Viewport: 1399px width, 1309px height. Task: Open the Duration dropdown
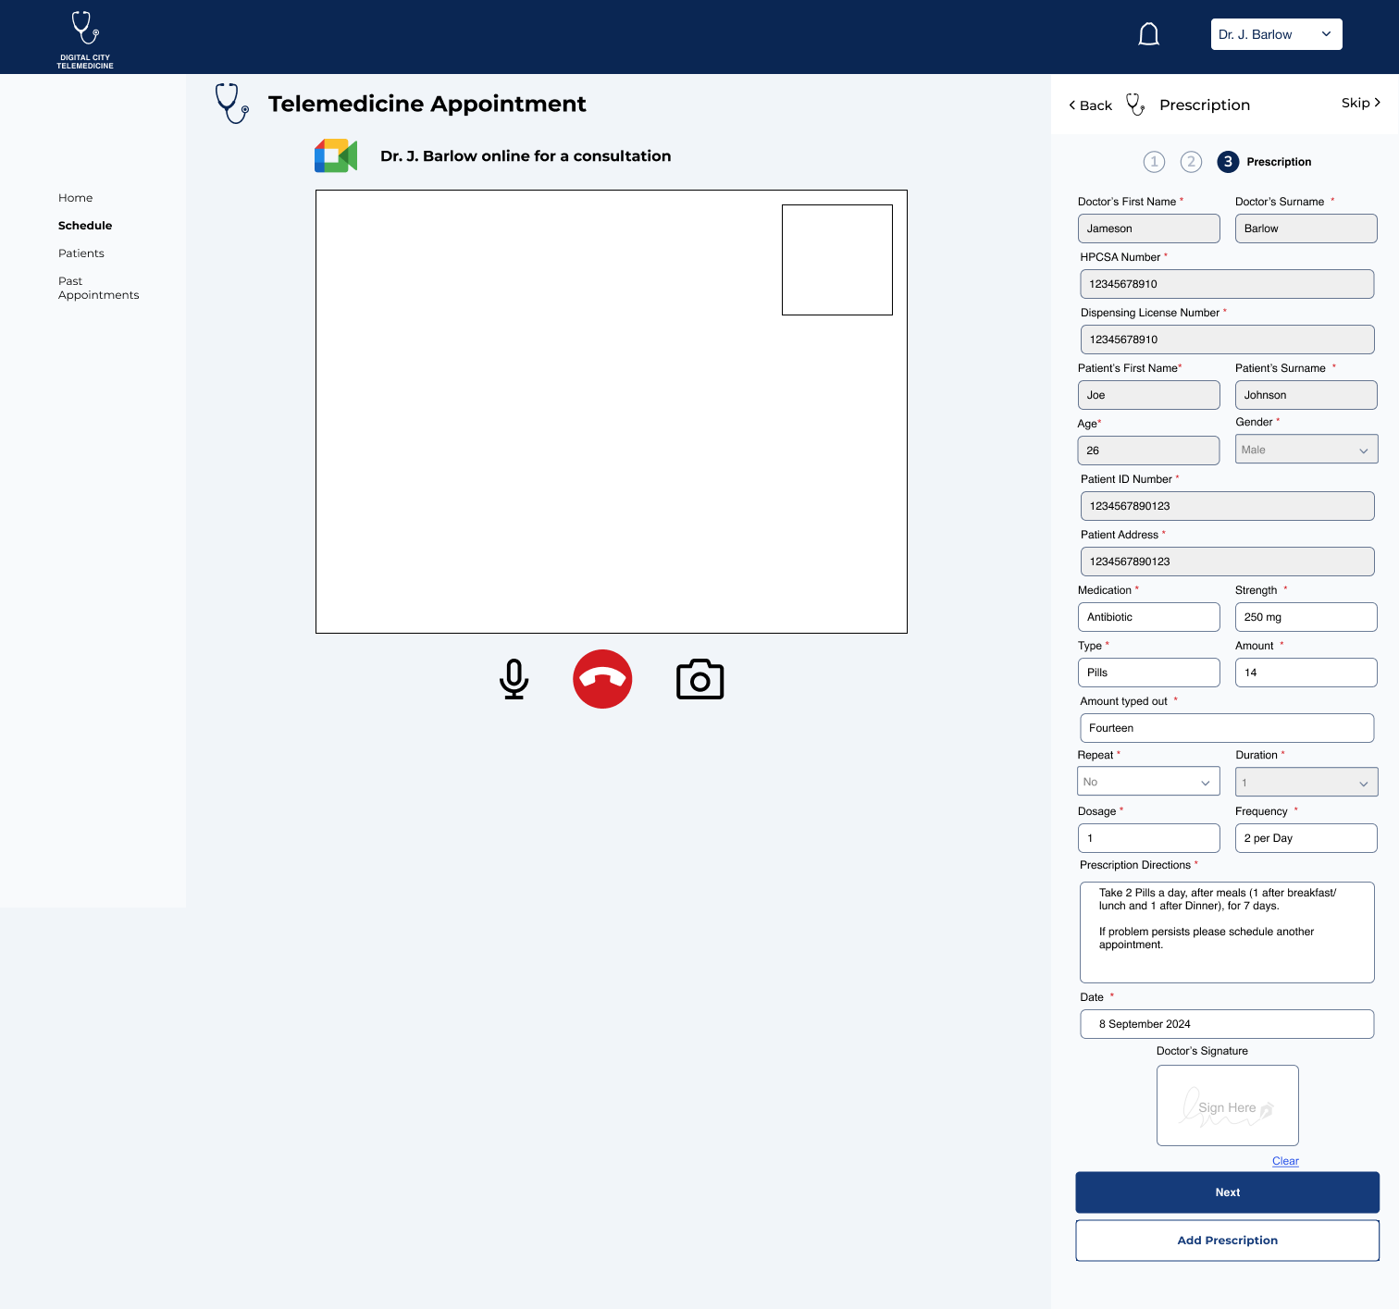pos(1306,783)
